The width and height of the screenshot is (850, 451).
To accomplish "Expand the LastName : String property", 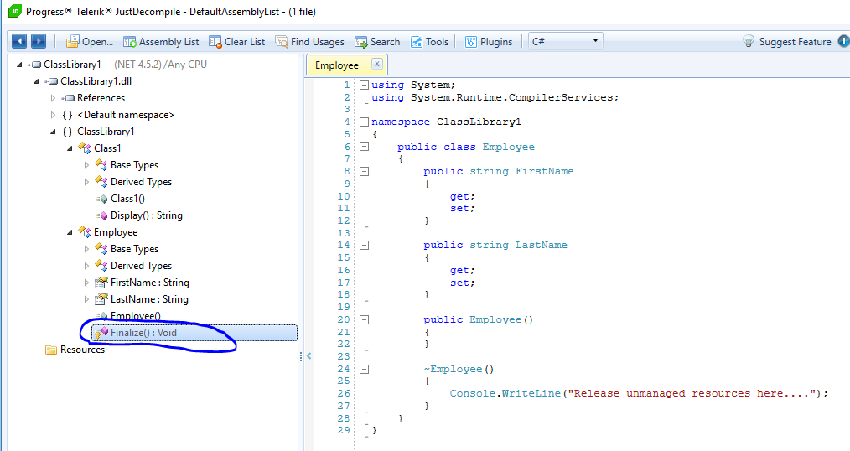I will tap(86, 300).
